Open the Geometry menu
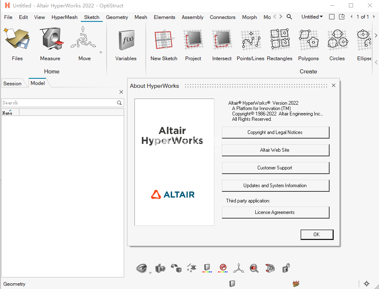This screenshot has width=379, height=289. click(x=117, y=17)
